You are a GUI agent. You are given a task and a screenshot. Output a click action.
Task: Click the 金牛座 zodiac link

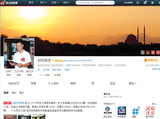46,70
